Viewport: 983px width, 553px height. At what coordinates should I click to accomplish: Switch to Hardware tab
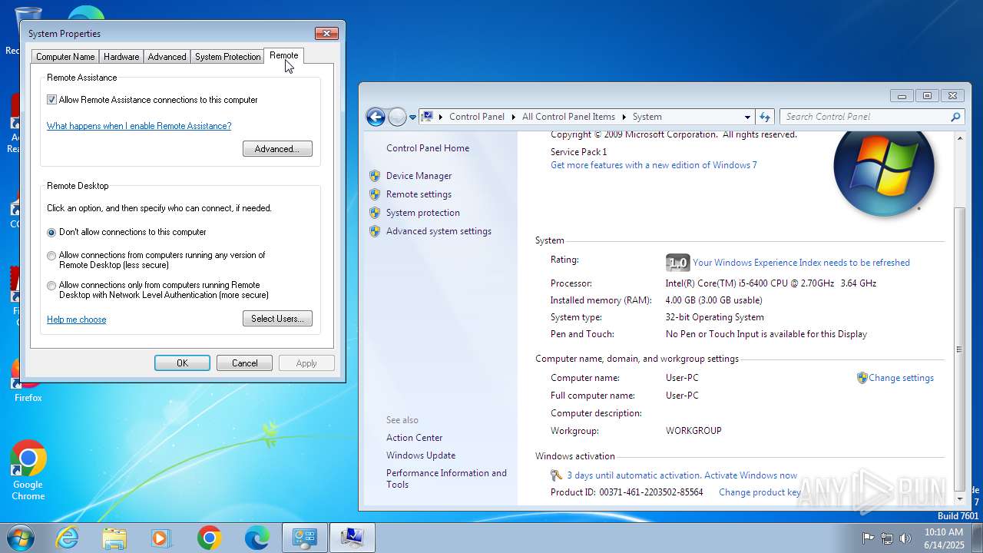121,57
